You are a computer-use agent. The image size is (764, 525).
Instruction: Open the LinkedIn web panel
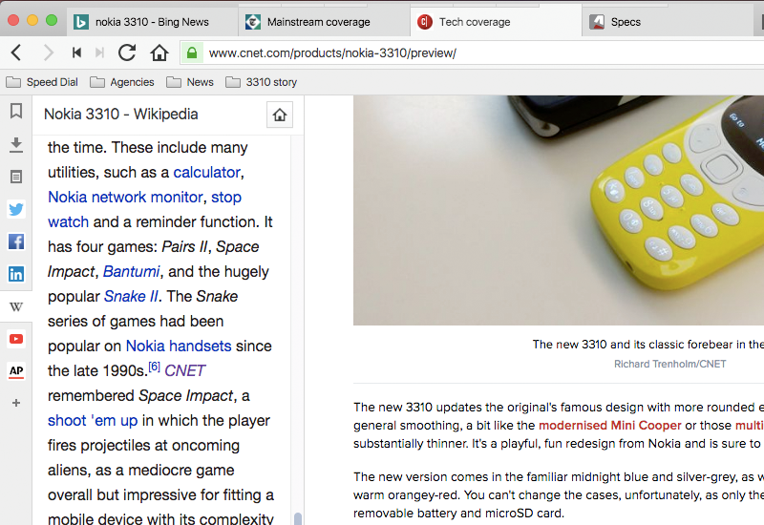pyautogui.click(x=16, y=274)
